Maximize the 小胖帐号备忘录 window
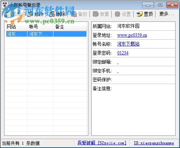Screen dimensions: 180x148 [160, 5]
